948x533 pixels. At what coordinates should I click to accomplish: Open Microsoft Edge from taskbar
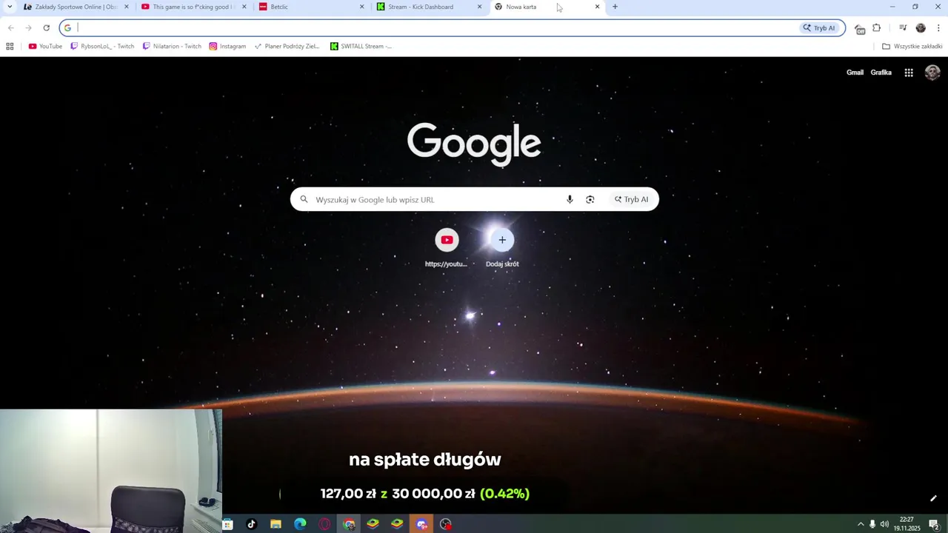[300, 524]
